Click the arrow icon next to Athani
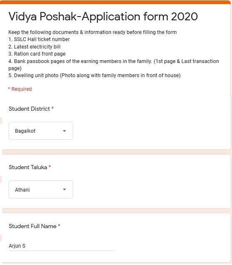 [x=64, y=189]
